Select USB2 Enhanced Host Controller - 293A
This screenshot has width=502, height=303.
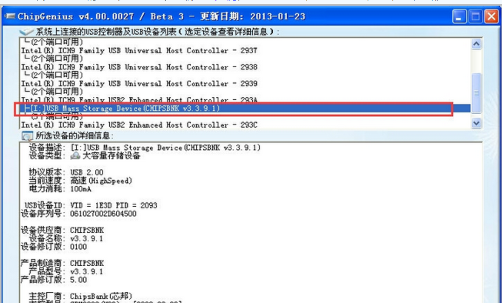(138, 100)
